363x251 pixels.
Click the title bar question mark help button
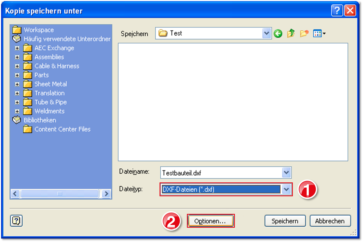coord(337,11)
